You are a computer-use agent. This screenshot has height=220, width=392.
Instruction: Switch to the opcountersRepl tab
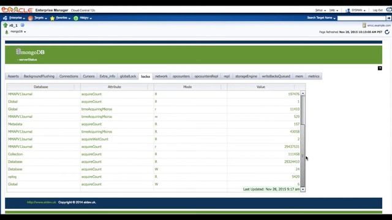[206, 76]
